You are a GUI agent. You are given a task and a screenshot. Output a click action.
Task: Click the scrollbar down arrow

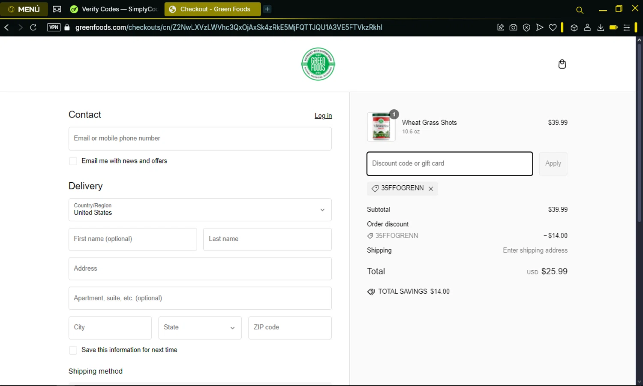click(x=639, y=382)
